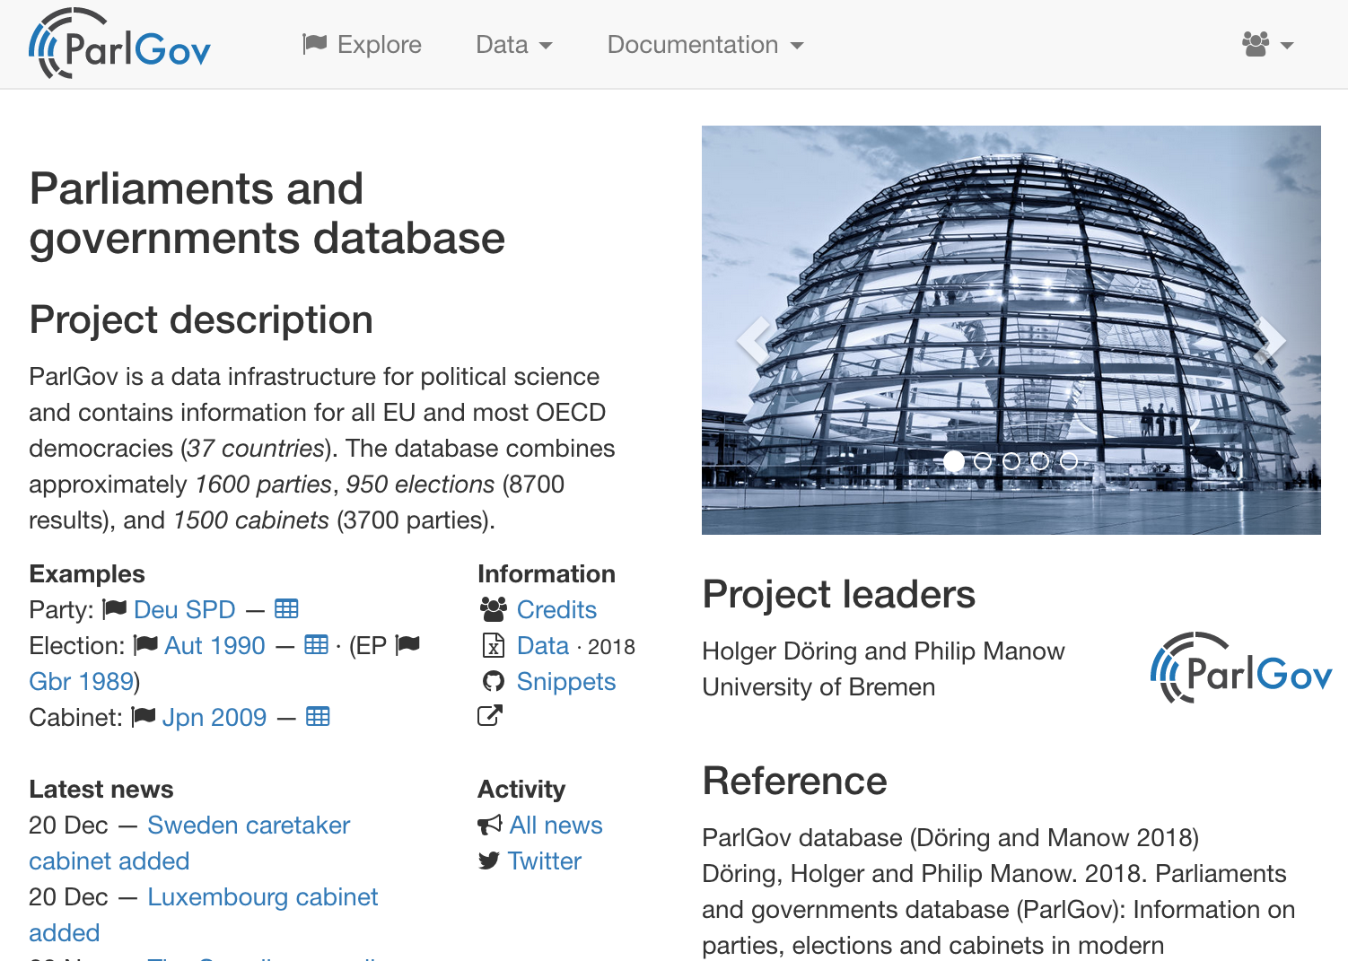Viewport: 1348px width, 961px height.
Task: Open table view icon beside Aut 1990
Action: pyautogui.click(x=317, y=644)
